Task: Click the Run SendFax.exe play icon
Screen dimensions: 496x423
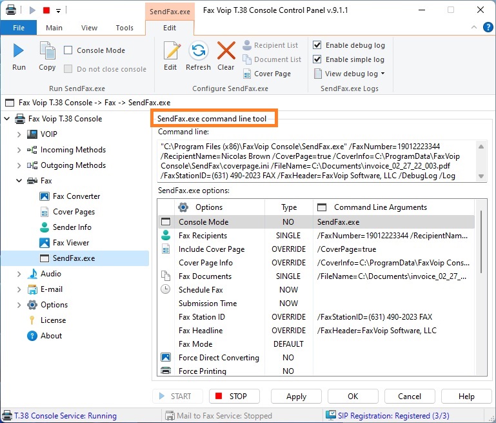Action: tap(18, 50)
